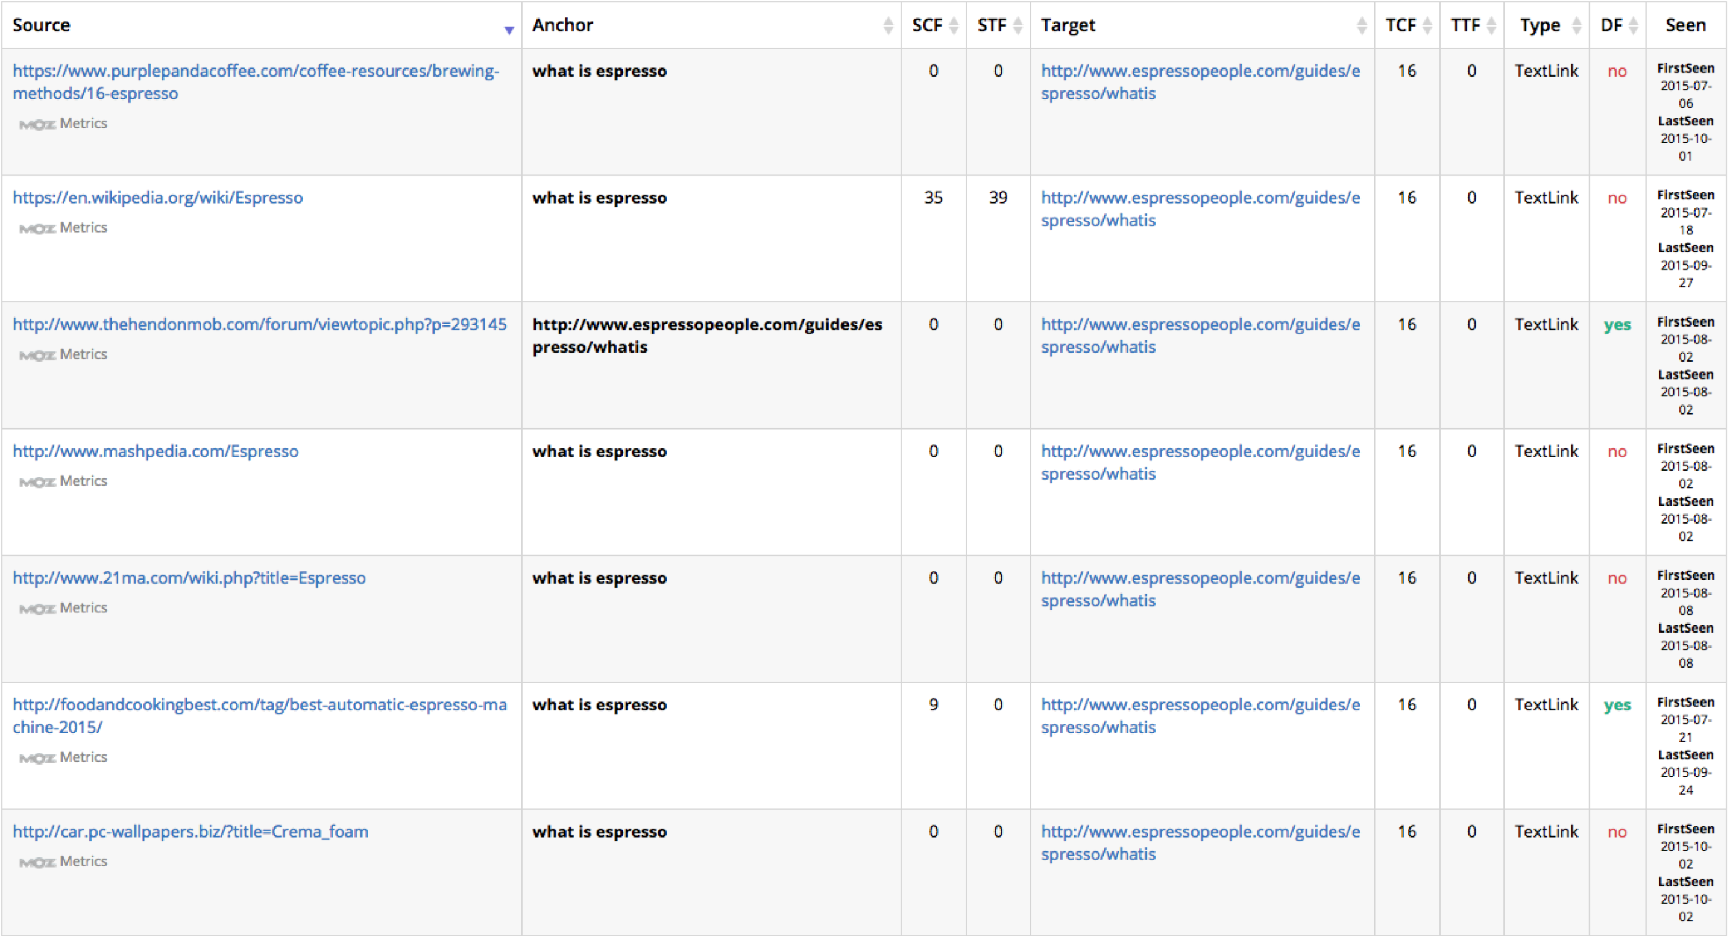
Task: Open target link in car.pc-wallpapers row
Action: [x=1201, y=843]
